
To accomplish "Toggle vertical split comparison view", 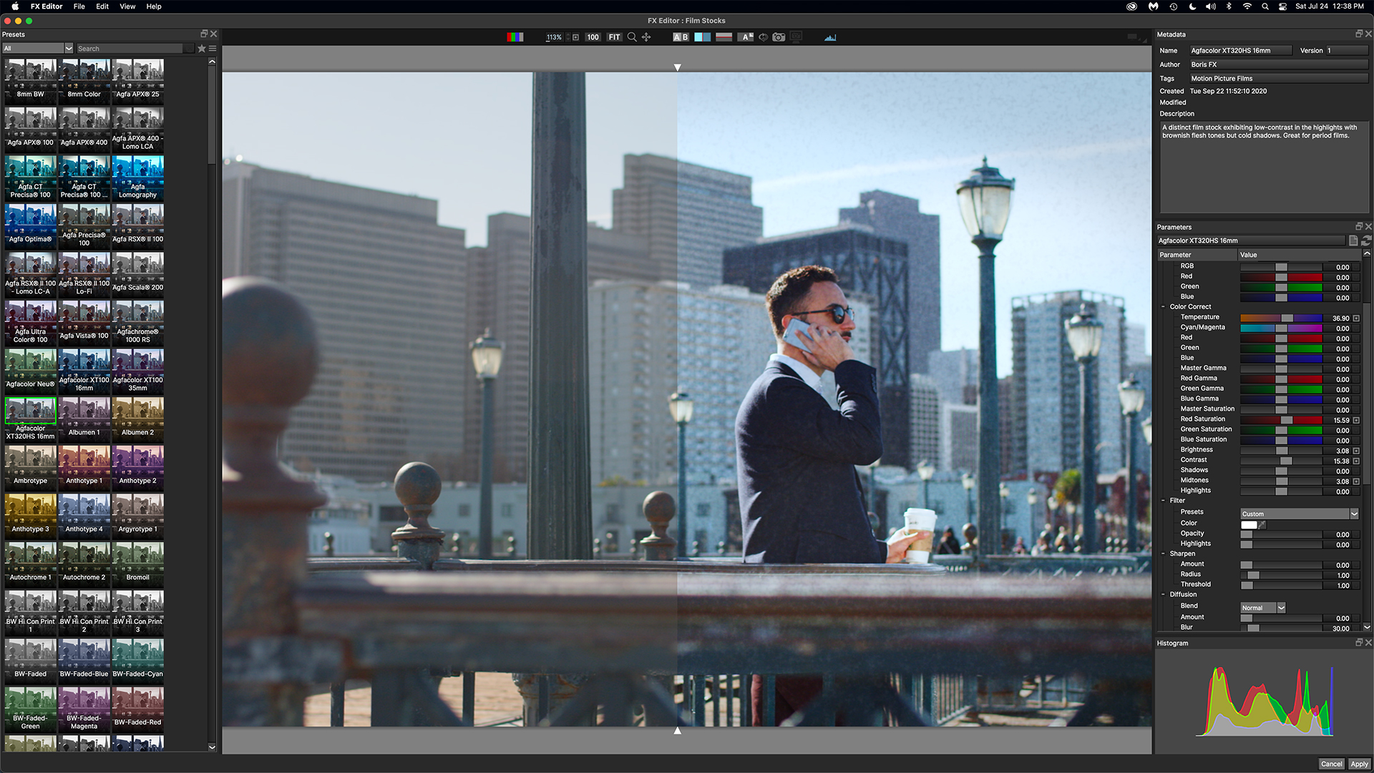I will coord(703,37).
